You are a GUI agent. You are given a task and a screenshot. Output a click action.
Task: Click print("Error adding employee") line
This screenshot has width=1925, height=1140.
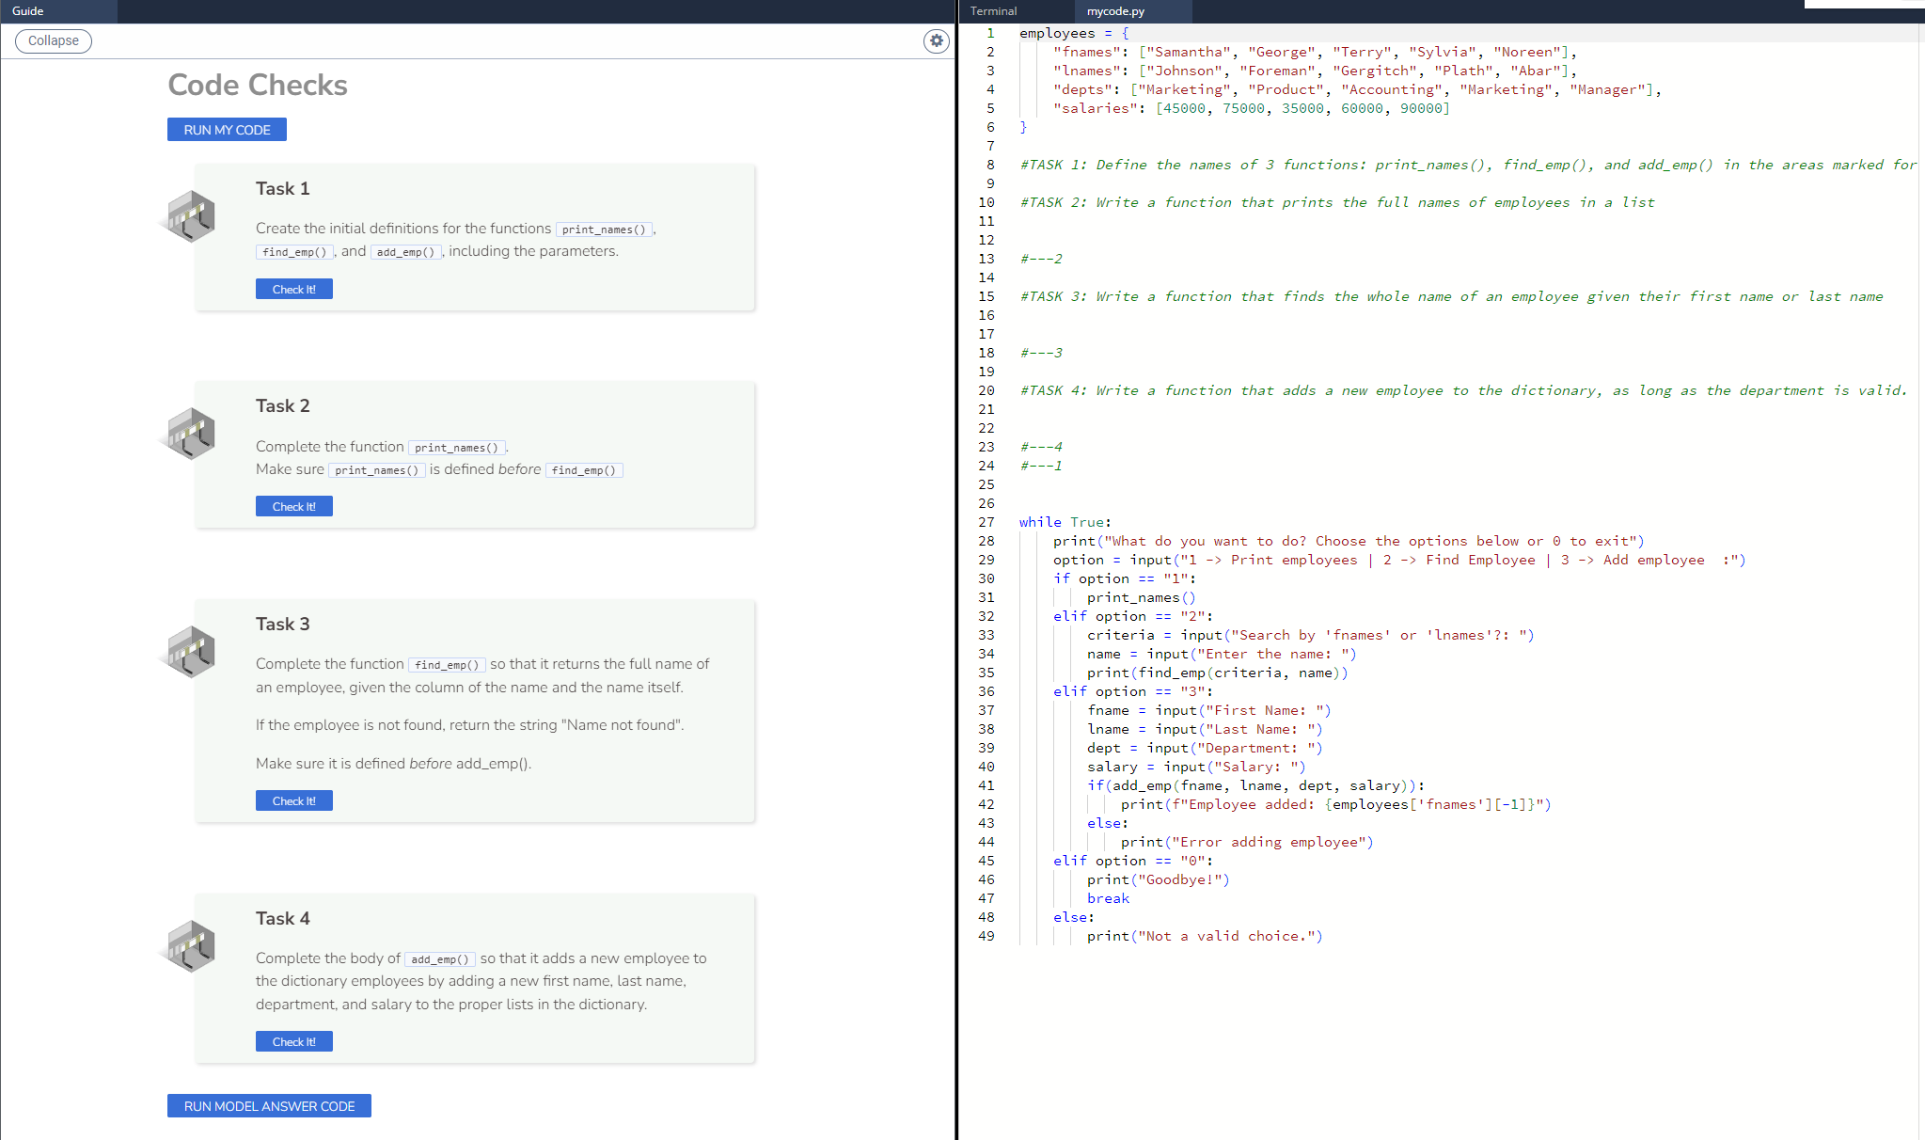click(x=1247, y=842)
